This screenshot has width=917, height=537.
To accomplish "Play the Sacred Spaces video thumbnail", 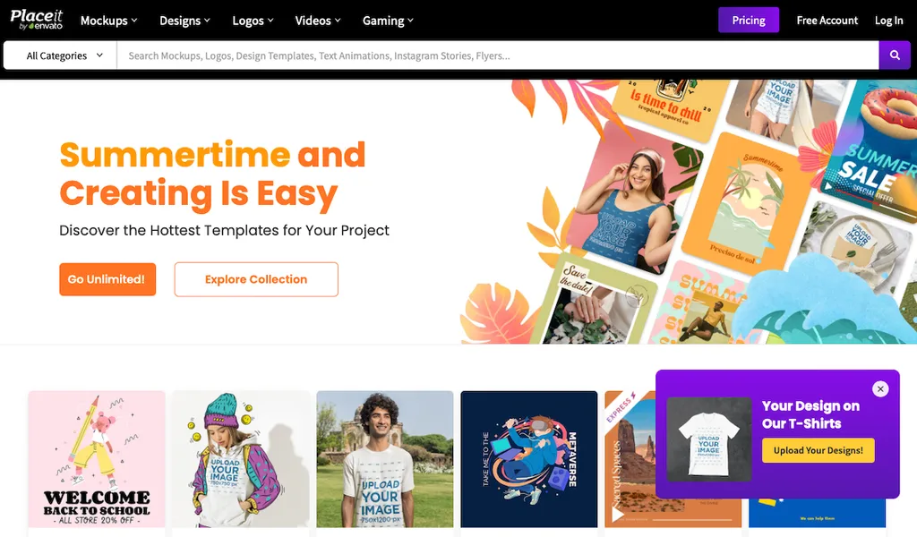I will (x=618, y=515).
